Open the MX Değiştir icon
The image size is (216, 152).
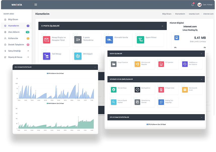78,56
